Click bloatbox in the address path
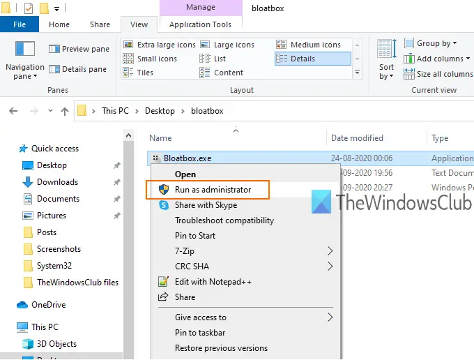Screen dimensions: 474x360 [207, 111]
